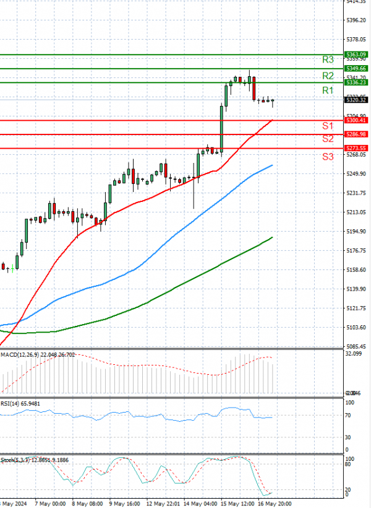
Task: Click the MACD scale value 32.099
Action: [354, 354]
